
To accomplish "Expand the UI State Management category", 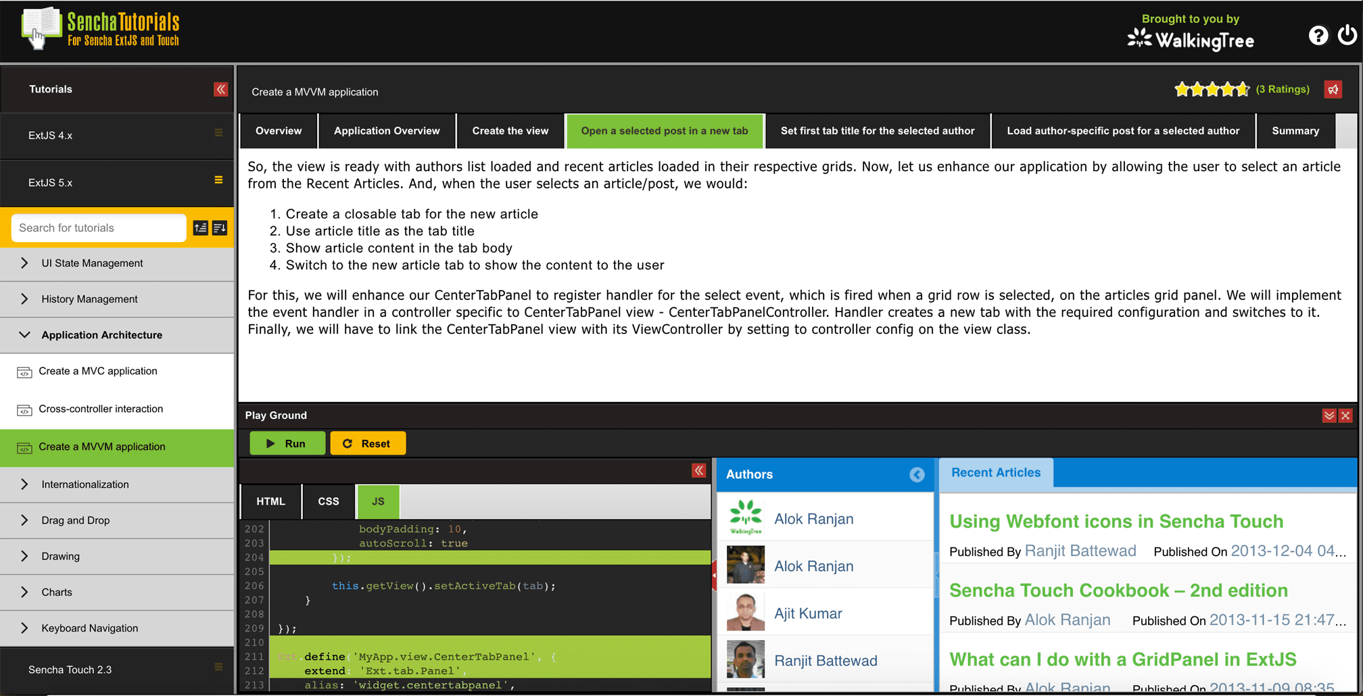I will coord(25,264).
